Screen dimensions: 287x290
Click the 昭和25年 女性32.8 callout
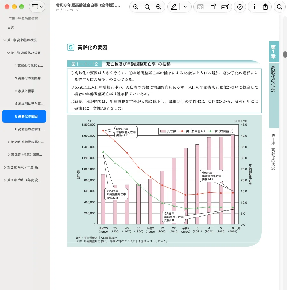116,194
